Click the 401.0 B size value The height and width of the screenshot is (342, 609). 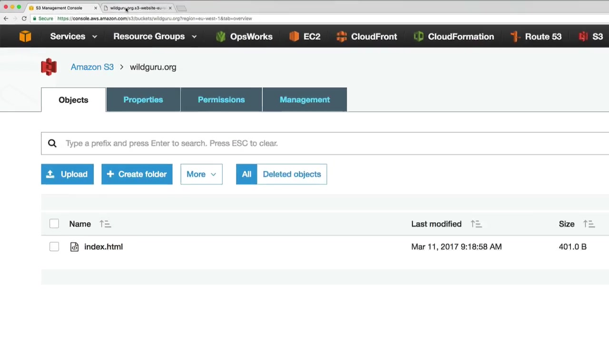point(573,247)
